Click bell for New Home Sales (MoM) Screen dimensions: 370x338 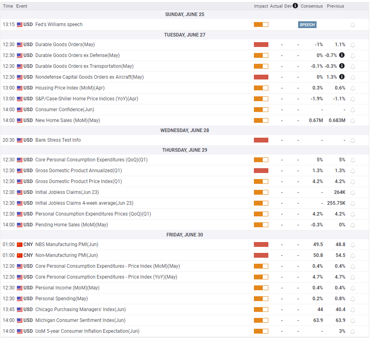point(353,121)
